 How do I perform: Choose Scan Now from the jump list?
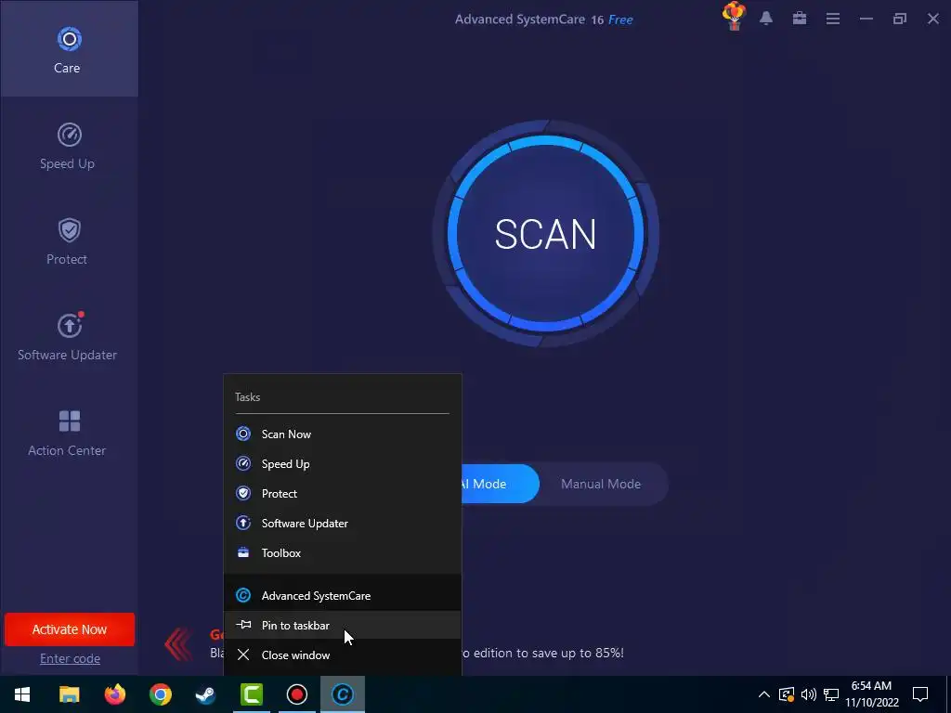[x=342, y=434]
